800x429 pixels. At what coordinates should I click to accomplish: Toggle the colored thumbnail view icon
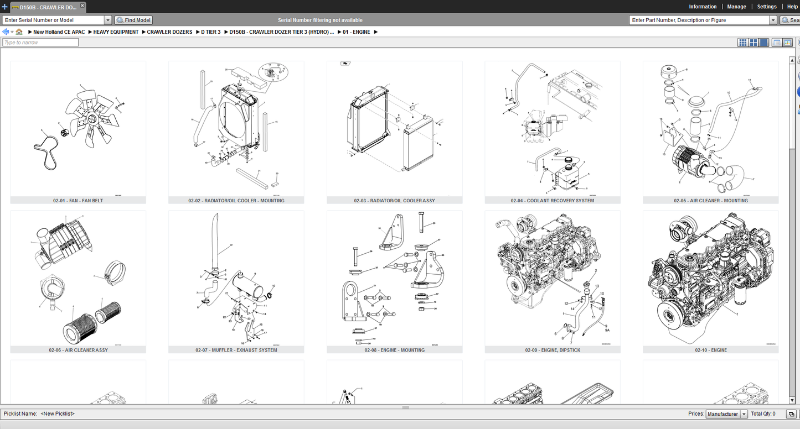(787, 43)
